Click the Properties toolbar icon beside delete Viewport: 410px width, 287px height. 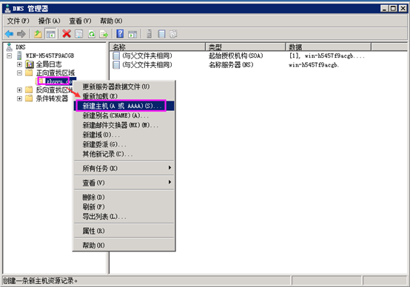point(79,34)
